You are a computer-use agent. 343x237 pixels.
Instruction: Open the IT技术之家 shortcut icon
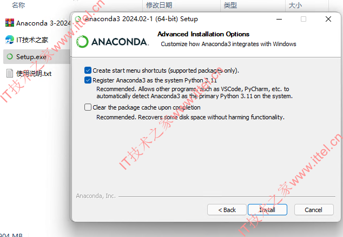10,40
